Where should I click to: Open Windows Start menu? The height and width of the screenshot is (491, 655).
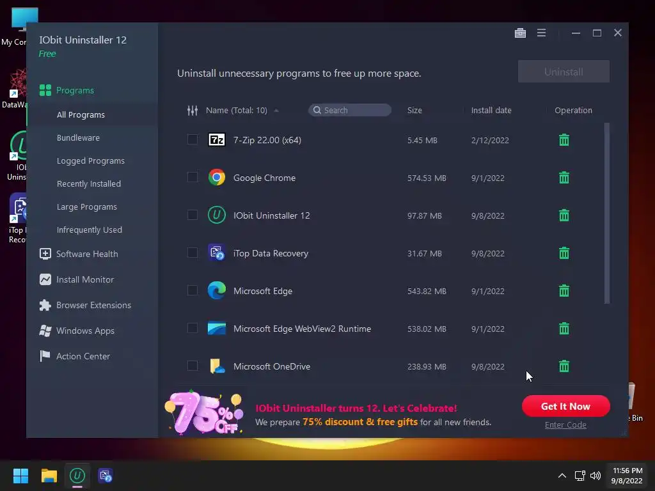(x=20, y=476)
